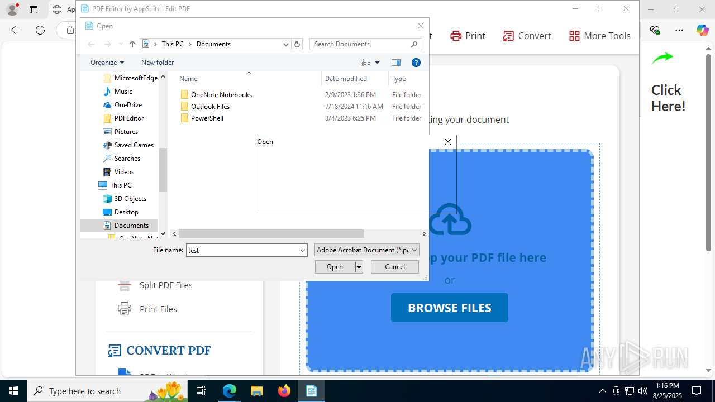Launch Firefox from the taskbar
The image size is (715, 402).
click(x=284, y=391)
